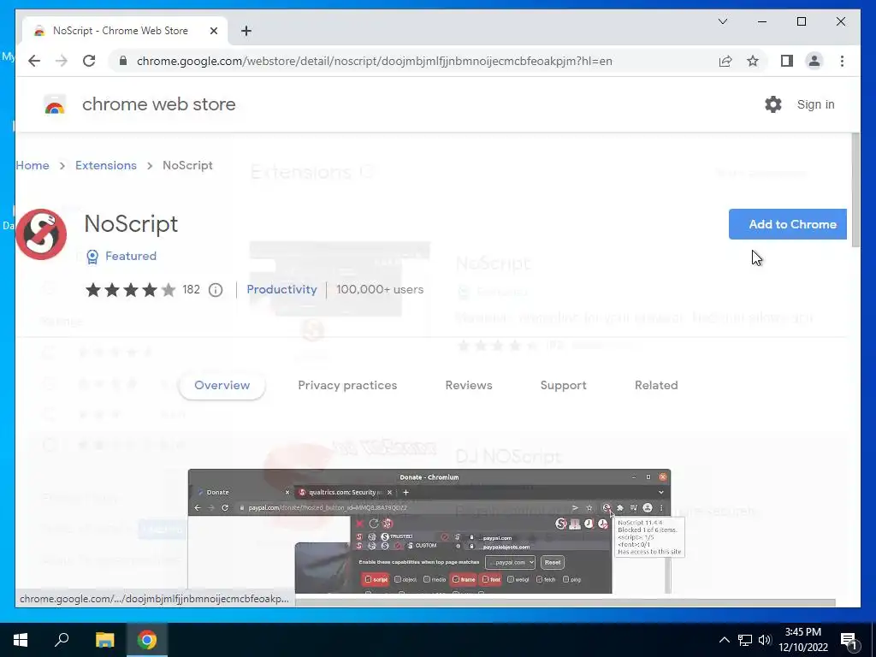Open the Chrome profile avatar
This screenshot has width=876, height=657.
tap(814, 61)
